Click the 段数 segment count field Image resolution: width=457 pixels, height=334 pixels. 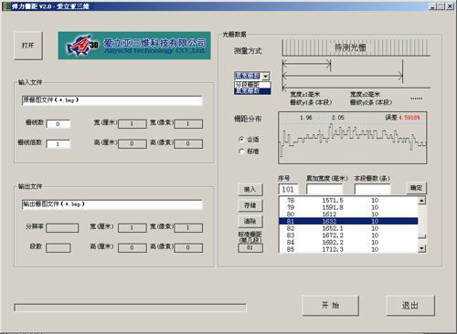pos(58,248)
